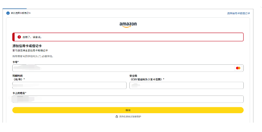Click the blue info icon at top left

8,13
